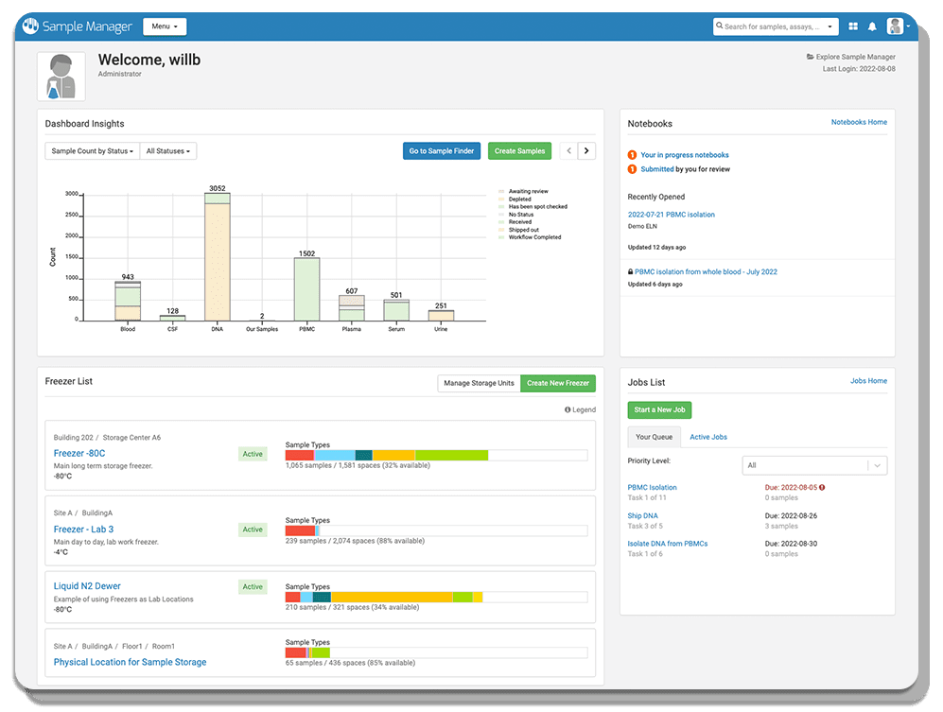Click the Create New Freezer button
This screenshot has height=712, width=943.
[557, 383]
